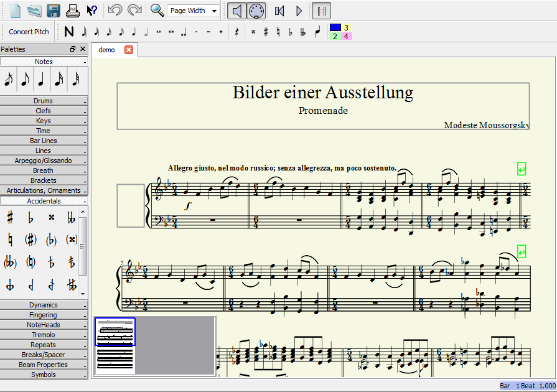Screen dimensions: 557x392
Task: Print the score
Action: [72, 10]
